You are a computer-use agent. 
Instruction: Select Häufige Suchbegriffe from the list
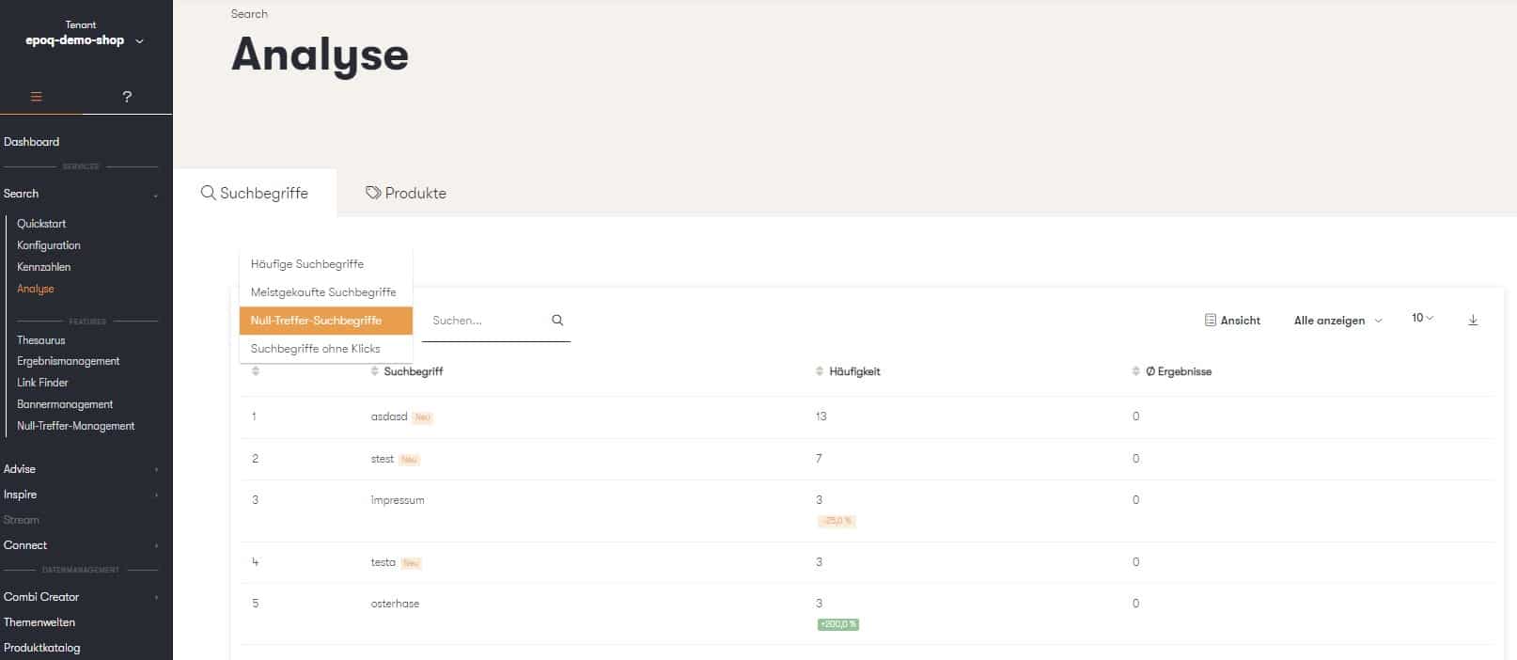(307, 264)
